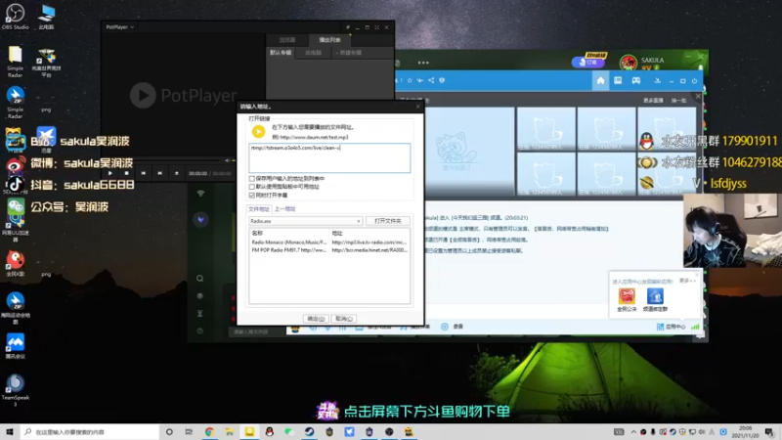The height and width of the screenshot is (440, 782).
Task: Select the FM POP Radio FM91.7 row
Action: tap(329, 250)
